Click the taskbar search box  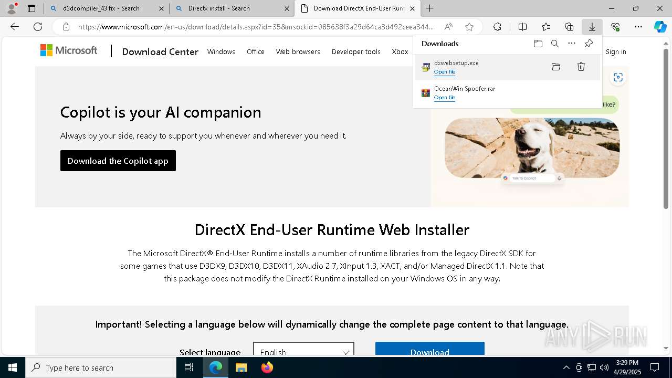[101, 367]
